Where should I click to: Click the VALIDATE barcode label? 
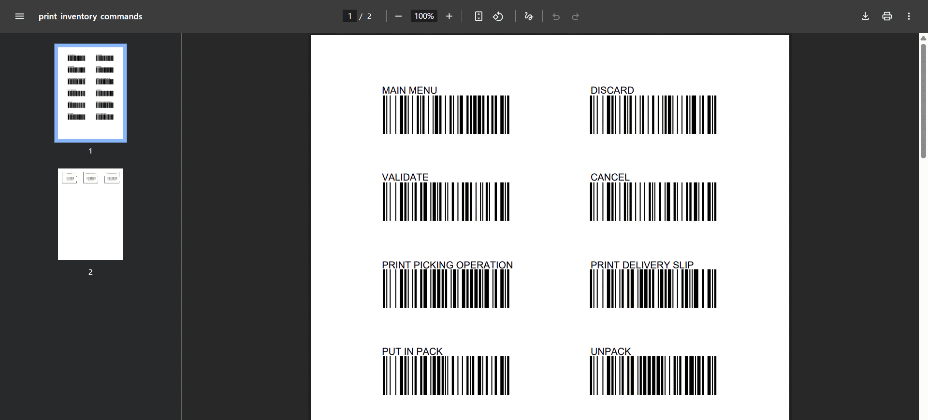(405, 177)
